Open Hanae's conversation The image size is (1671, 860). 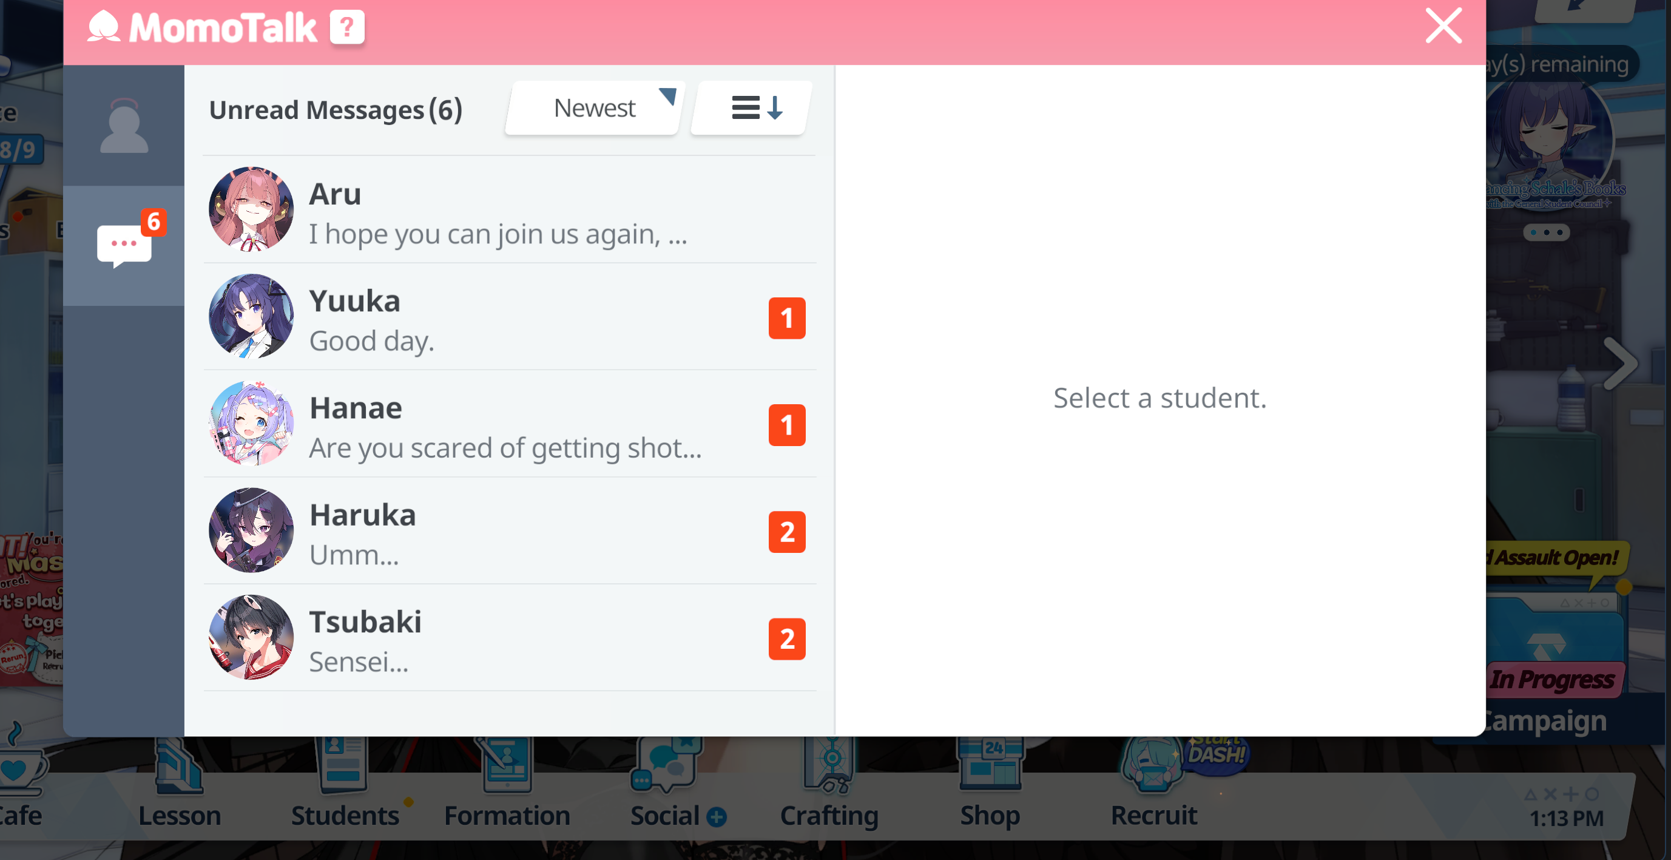(509, 424)
